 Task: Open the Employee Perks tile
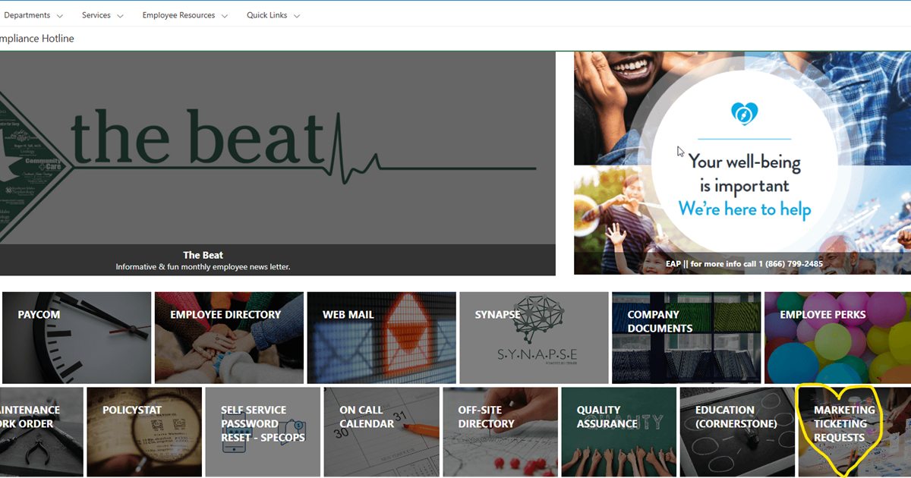click(x=837, y=338)
